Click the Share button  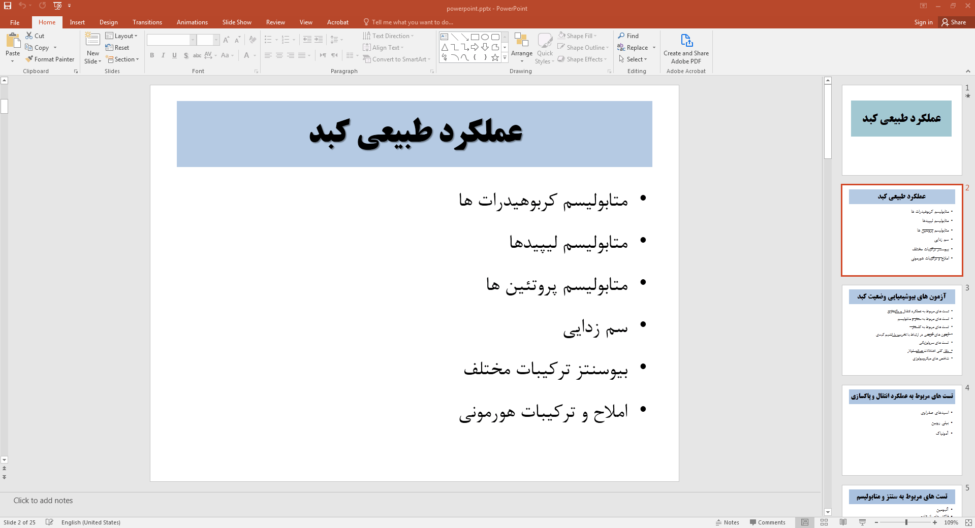[x=954, y=22]
